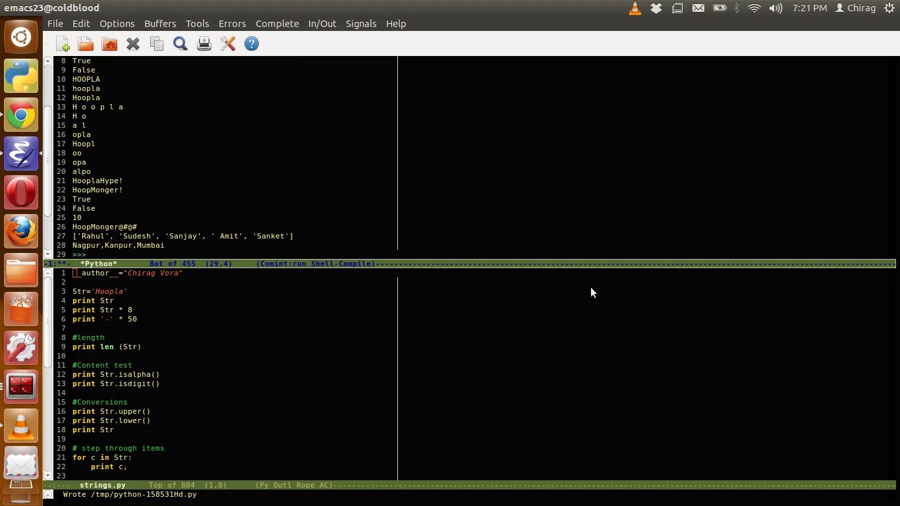Click the 'Bot of 455' position text
The height and width of the screenshot is (506, 900).
(172, 264)
